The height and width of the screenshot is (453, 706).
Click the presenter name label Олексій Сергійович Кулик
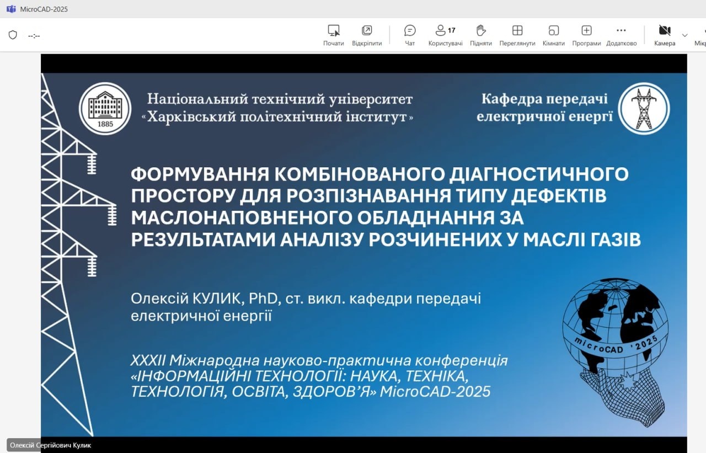(x=51, y=445)
